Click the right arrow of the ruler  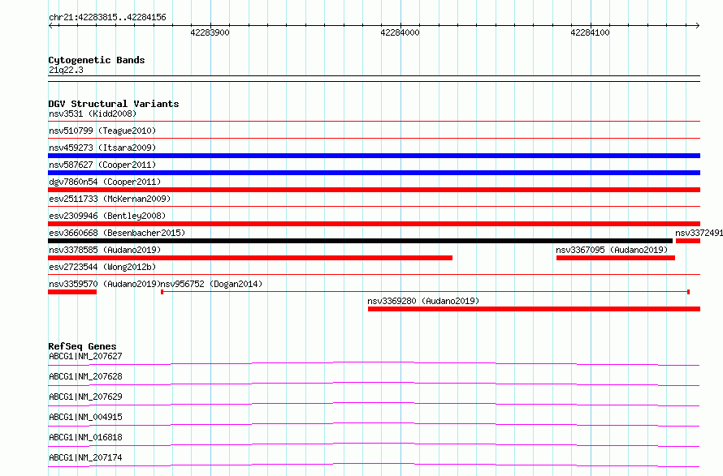(698, 25)
